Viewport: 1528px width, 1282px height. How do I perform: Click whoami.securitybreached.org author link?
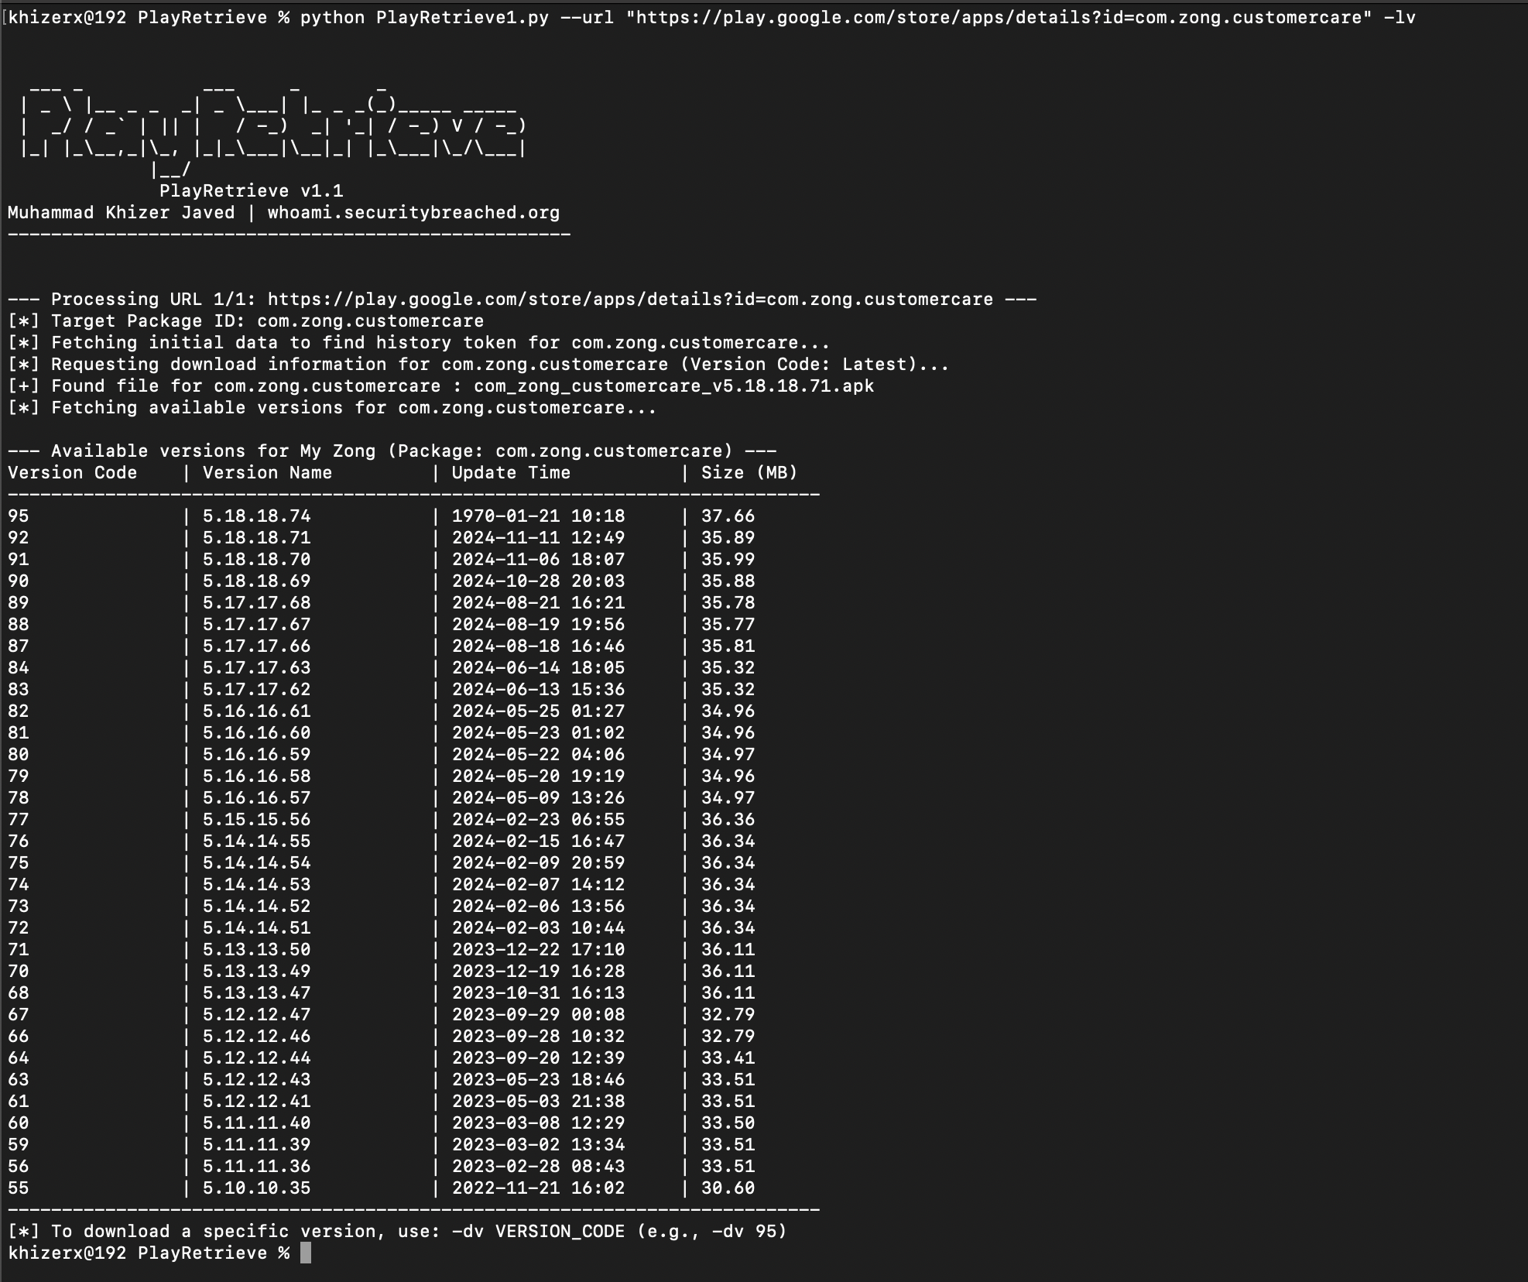coord(413,213)
